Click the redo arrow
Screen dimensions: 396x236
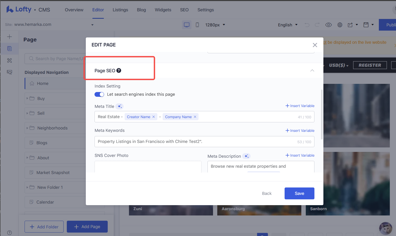click(x=317, y=25)
